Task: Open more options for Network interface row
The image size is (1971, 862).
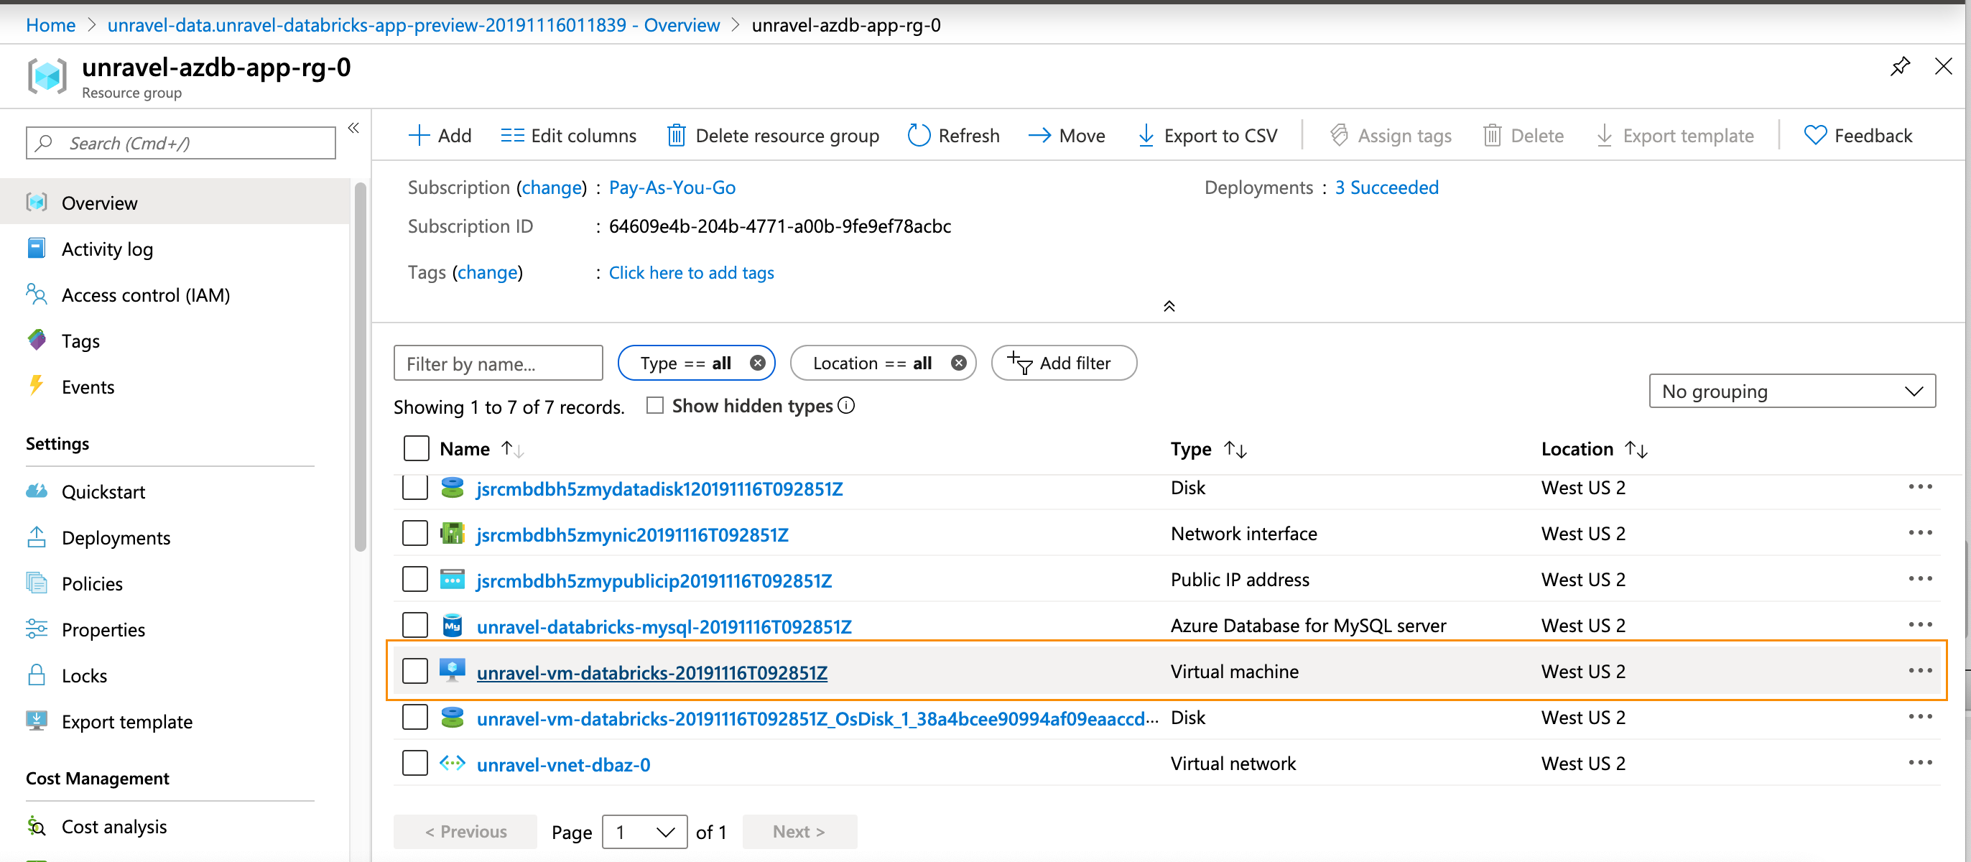Action: point(1921,533)
